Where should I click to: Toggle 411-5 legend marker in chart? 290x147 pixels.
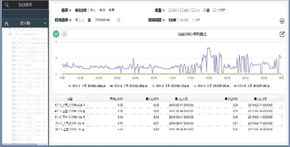pos(235,86)
